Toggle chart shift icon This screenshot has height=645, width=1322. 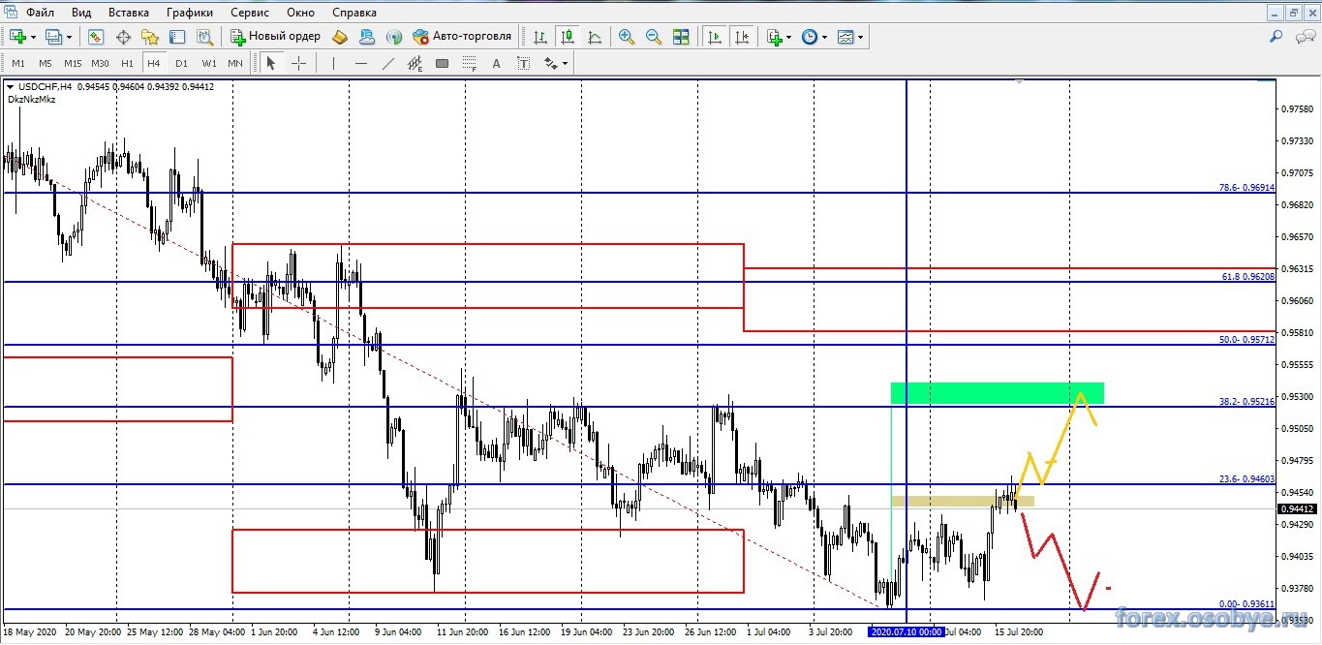pos(742,37)
